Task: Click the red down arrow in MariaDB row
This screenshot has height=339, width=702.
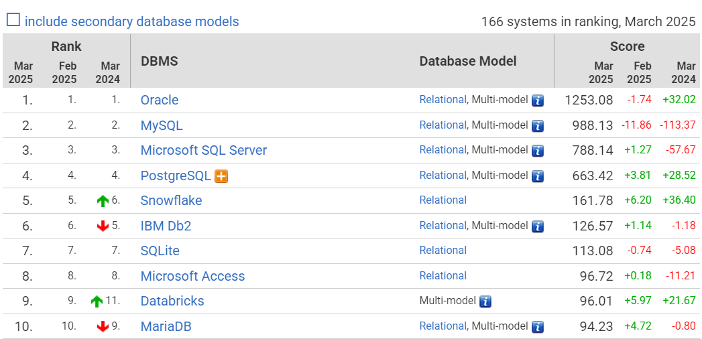Action: tap(103, 327)
